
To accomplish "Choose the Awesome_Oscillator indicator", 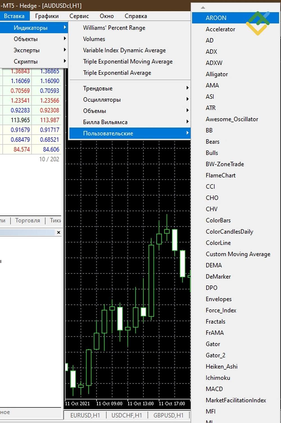I will (x=235, y=119).
